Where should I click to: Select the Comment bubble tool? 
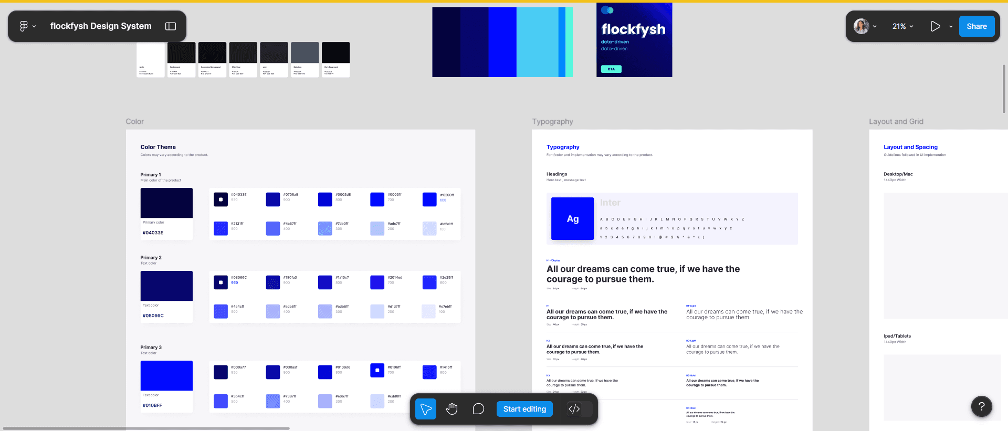(478, 409)
